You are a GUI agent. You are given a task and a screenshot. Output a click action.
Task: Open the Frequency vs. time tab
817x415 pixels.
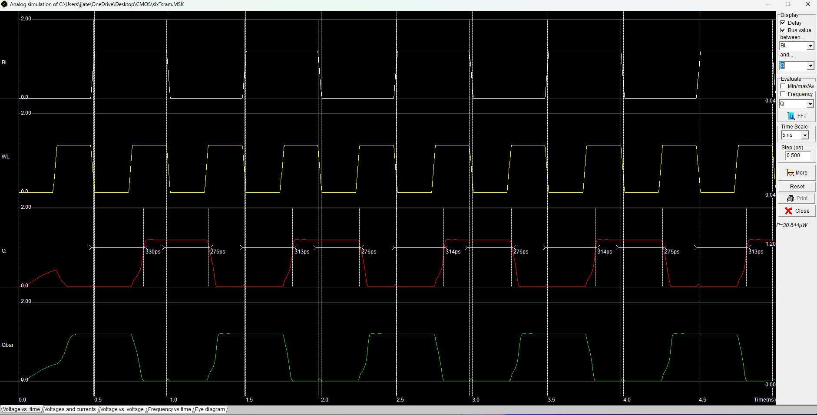169,409
